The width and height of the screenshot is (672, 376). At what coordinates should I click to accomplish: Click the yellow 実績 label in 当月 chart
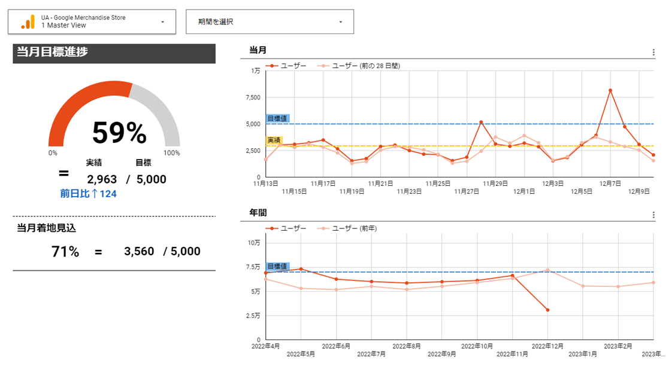273,140
